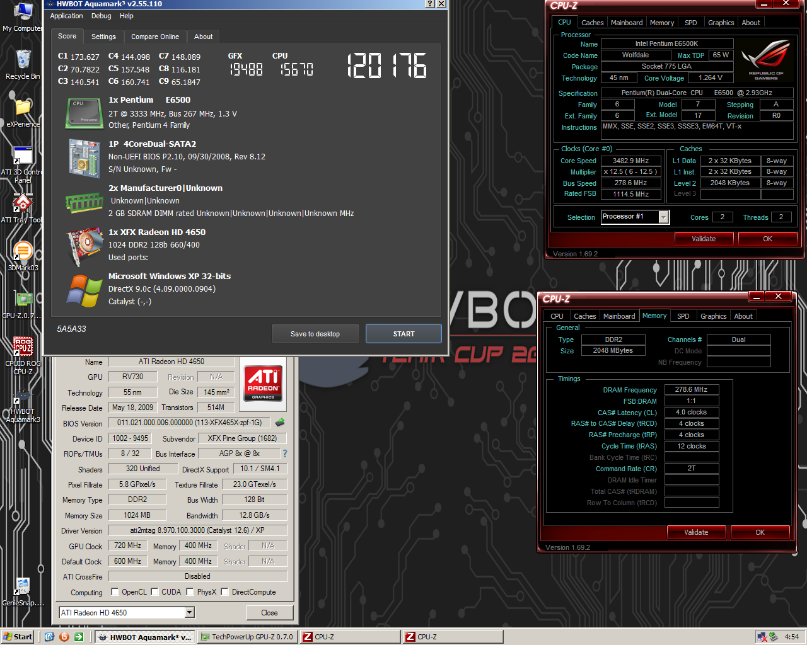Select the TechPowerUp GPU-Z taskbar item

point(247,637)
